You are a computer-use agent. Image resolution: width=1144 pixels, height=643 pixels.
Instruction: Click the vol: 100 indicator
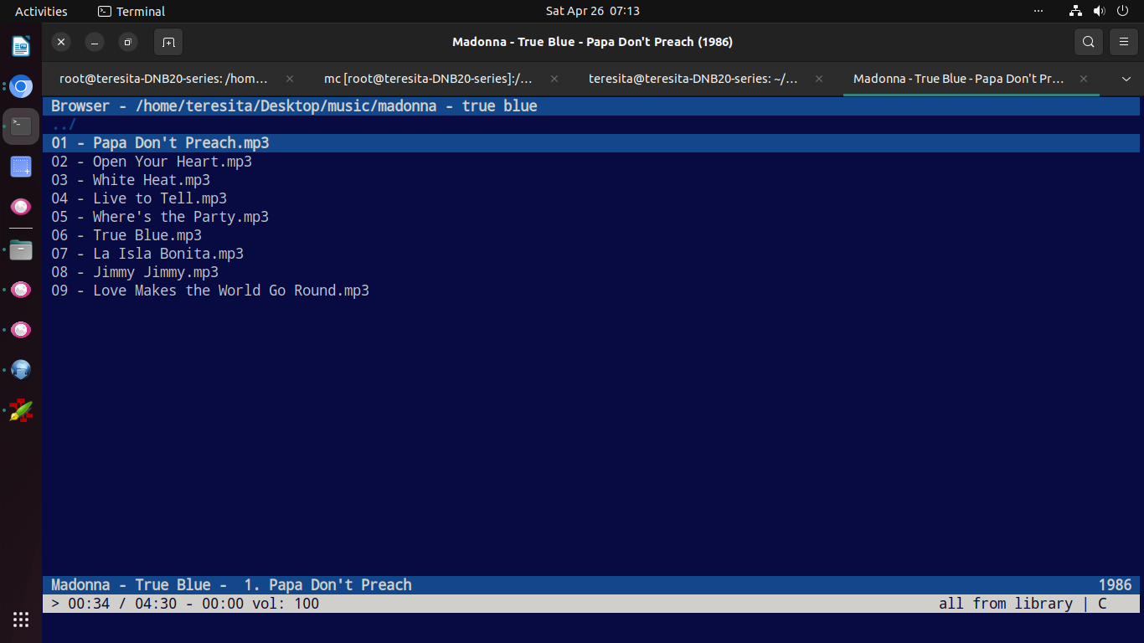click(x=286, y=604)
